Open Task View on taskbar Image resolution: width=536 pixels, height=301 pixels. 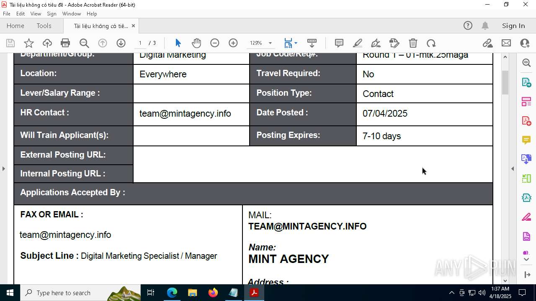151,293
